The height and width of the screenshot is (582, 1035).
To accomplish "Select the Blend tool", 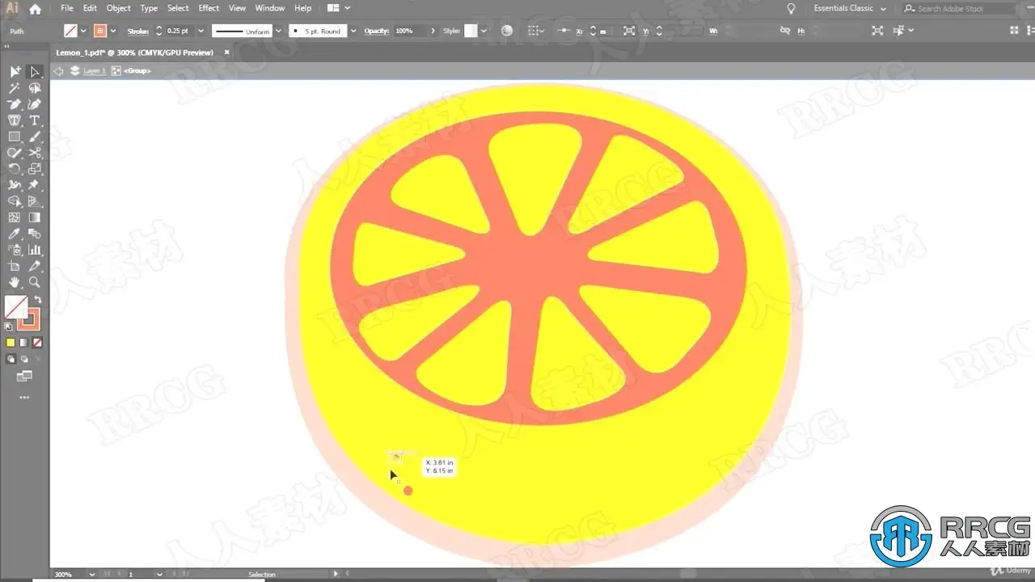I will tap(34, 234).
